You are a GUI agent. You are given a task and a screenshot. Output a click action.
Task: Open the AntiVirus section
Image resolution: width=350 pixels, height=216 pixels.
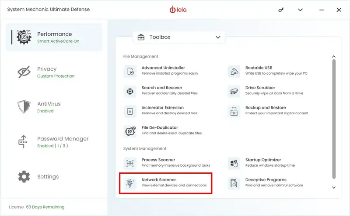click(48, 107)
